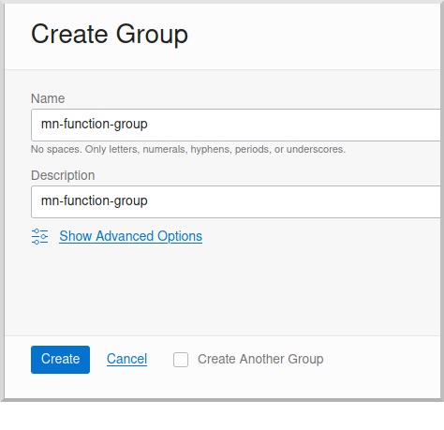Cancel the group creation dialog
Image resolution: width=444 pixels, height=430 pixels.
126,359
